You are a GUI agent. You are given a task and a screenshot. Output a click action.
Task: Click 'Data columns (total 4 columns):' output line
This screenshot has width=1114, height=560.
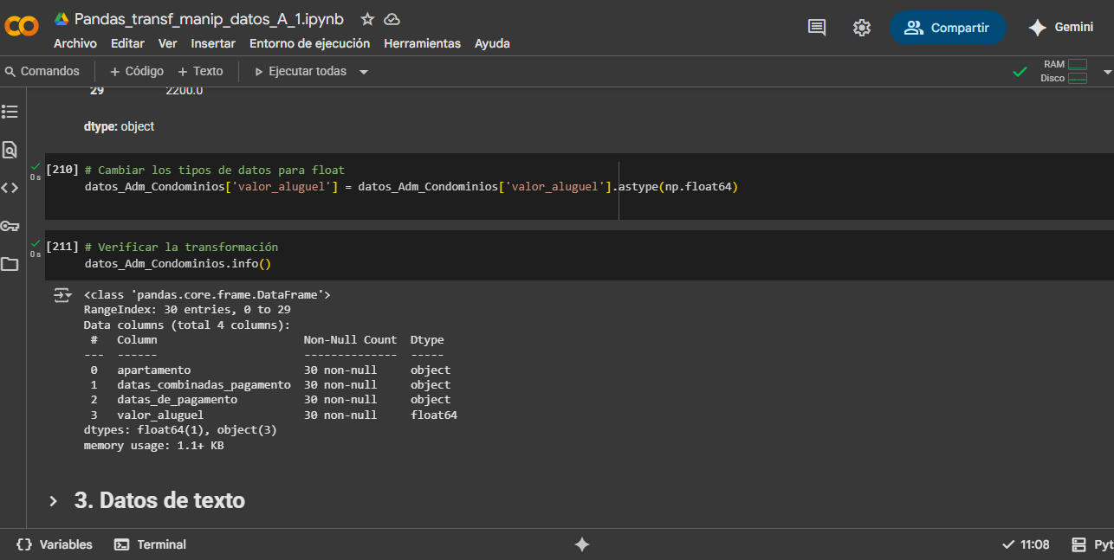[187, 325]
